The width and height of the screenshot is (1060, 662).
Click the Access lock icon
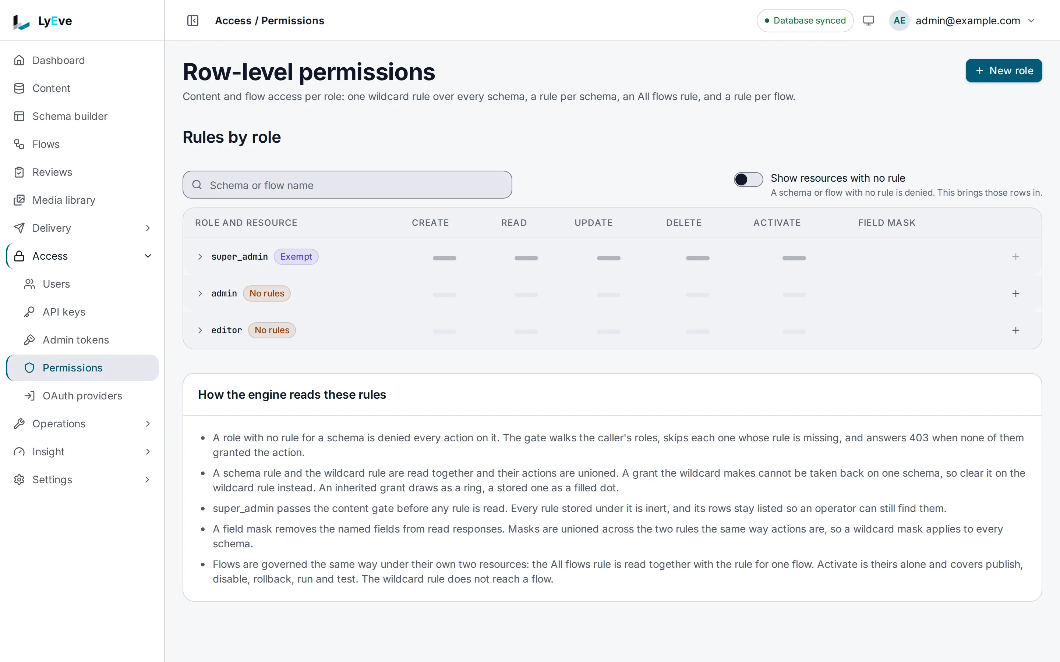pos(19,256)
